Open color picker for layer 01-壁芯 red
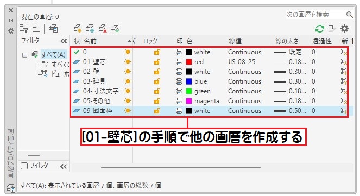 point(189,62)
